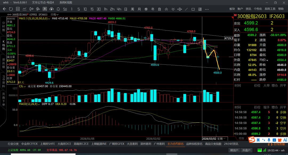The image size is (288, 155).
Task: Switch to the time-sharing line chart icon
Action: tap(25, 9)
